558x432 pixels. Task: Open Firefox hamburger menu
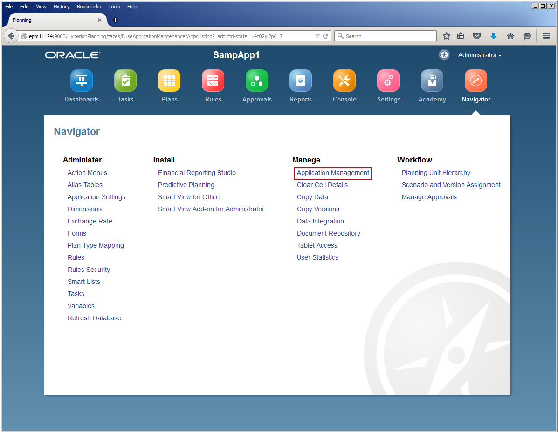click(x=546, y=36)
